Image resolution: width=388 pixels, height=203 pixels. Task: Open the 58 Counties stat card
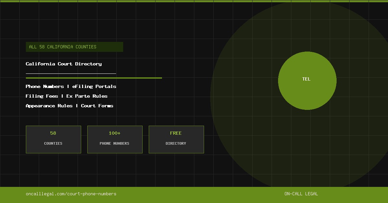(53, 140)
